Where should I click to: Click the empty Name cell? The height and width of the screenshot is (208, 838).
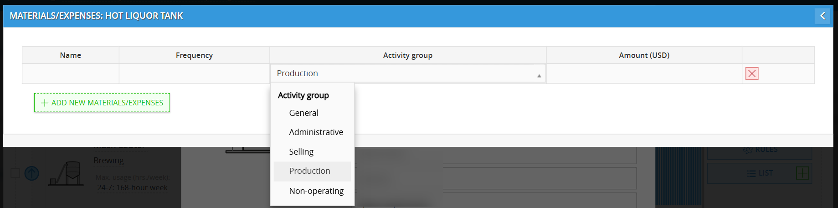click(71, 73)
